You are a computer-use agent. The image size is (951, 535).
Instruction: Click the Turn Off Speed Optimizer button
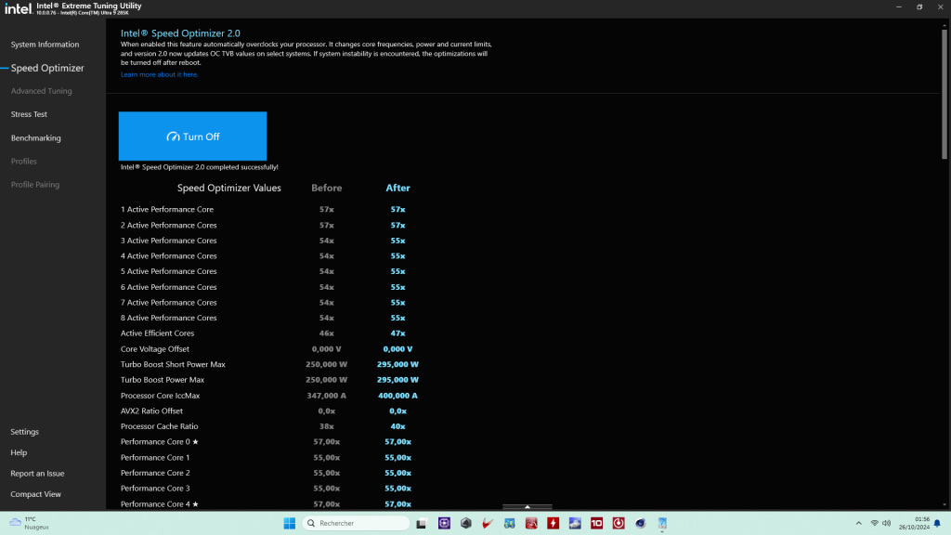(x=192, y=136)
